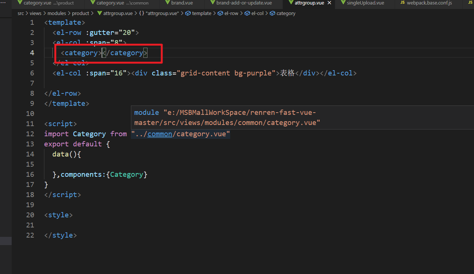The height and width of the screenshot is (274, 474).
Task: Click the opening <script> tag on line 11
Action: point(61,124)
